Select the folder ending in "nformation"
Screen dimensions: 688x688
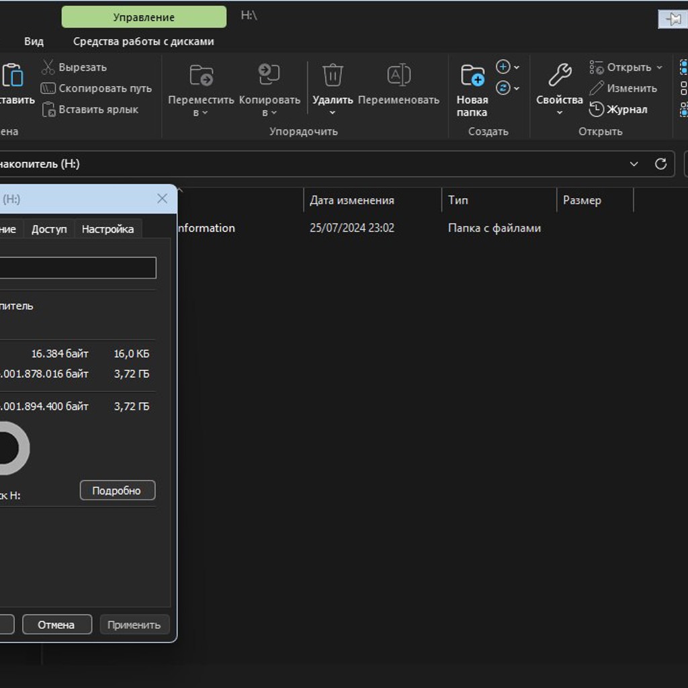click(206, 228)
